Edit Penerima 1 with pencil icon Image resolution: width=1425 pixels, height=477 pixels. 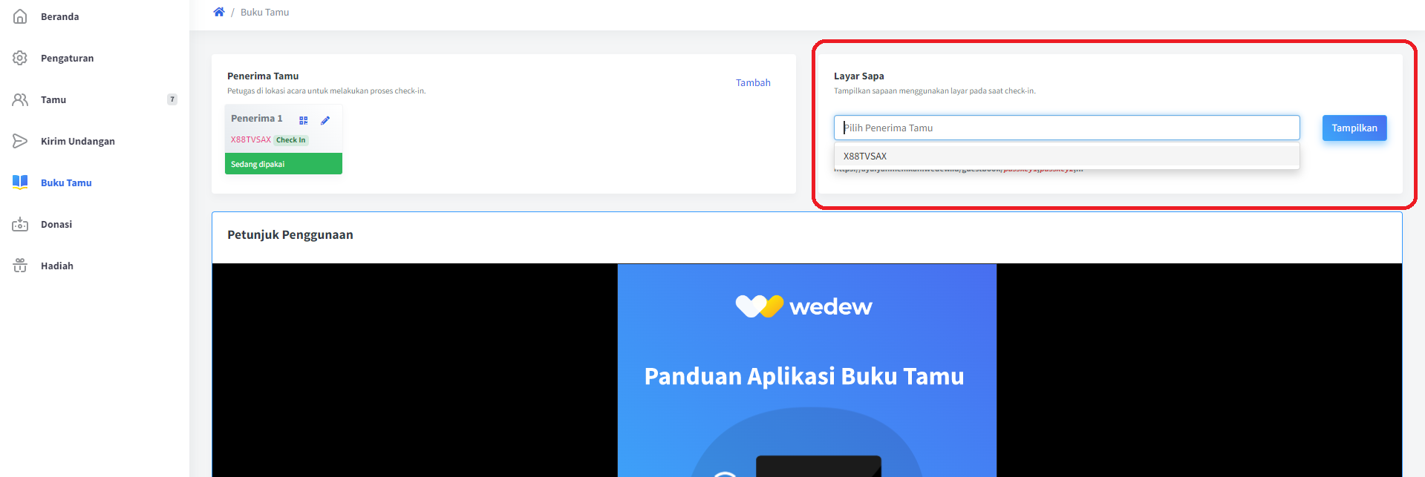tap(325, 120)
